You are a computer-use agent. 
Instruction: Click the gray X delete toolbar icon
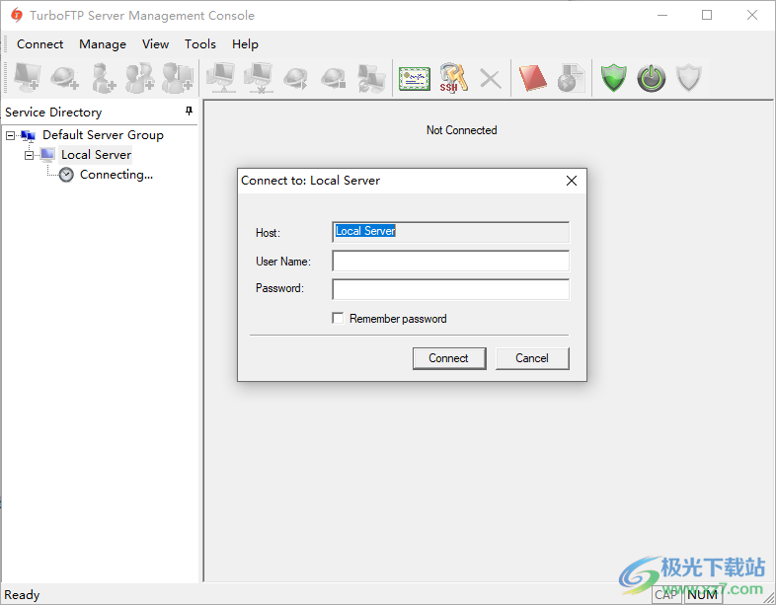coord(491,78)
